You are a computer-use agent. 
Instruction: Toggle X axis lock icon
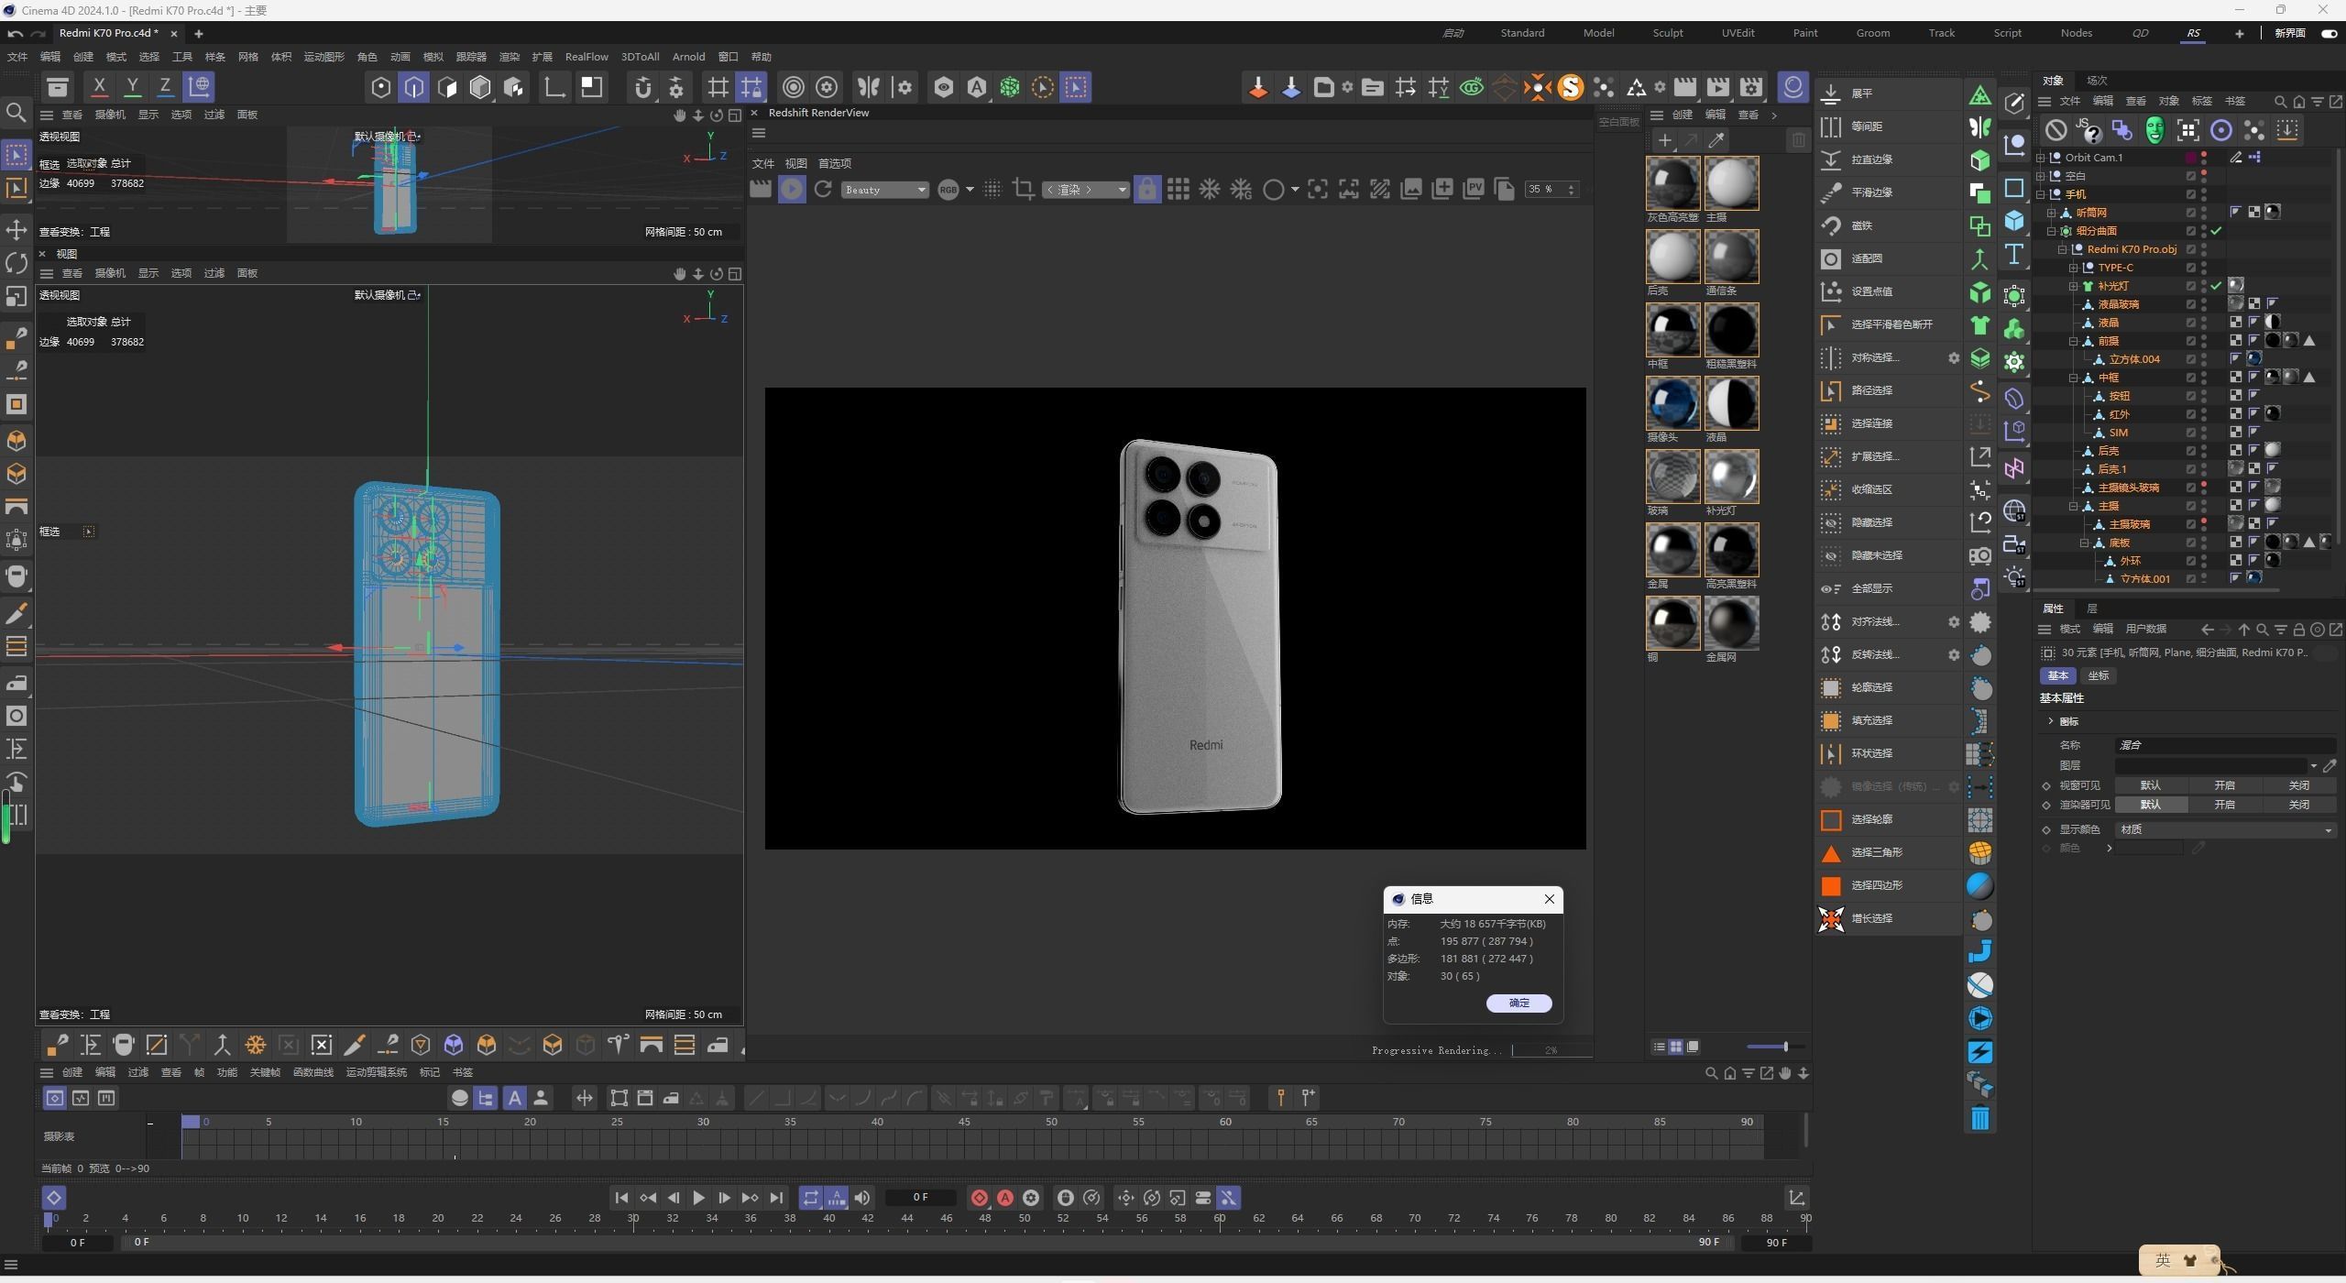100,87
